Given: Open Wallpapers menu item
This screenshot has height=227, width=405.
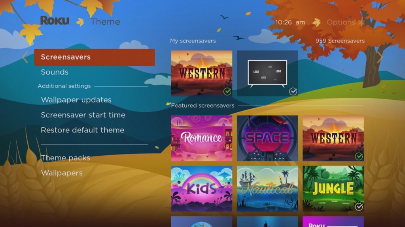Looking at the screenshot, I should tap(62, 173).
